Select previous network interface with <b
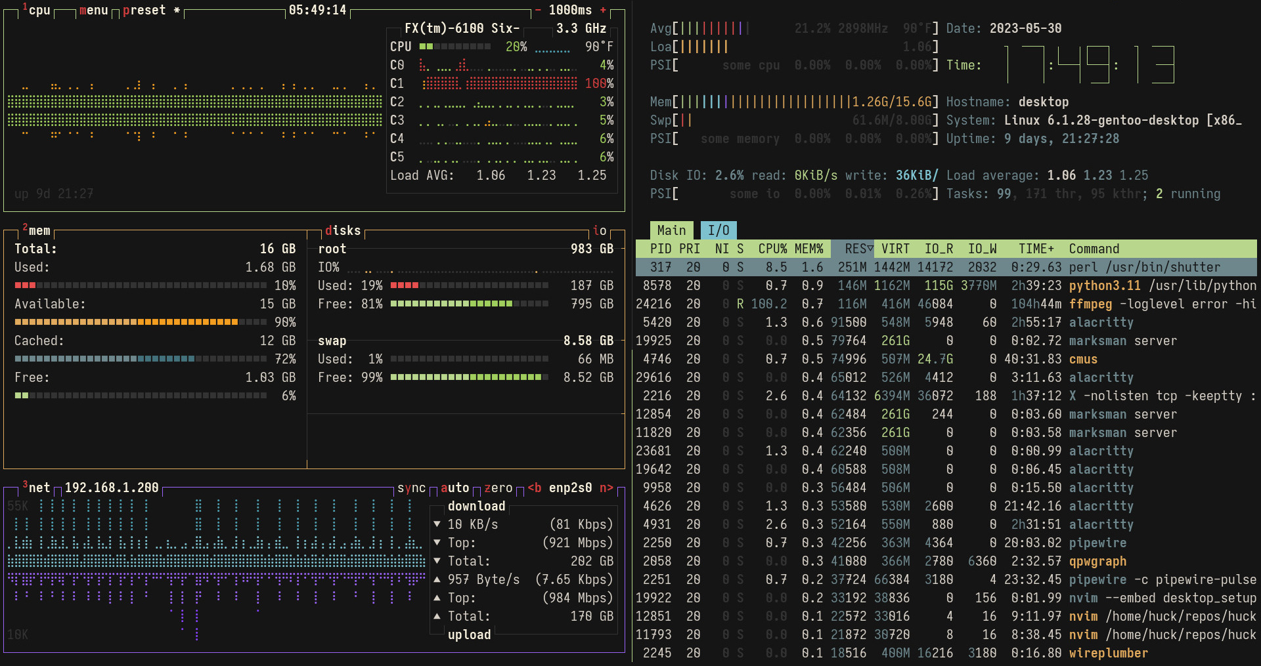The height and width of the screenshot is (666, 1261). click(x=535, y=488)
